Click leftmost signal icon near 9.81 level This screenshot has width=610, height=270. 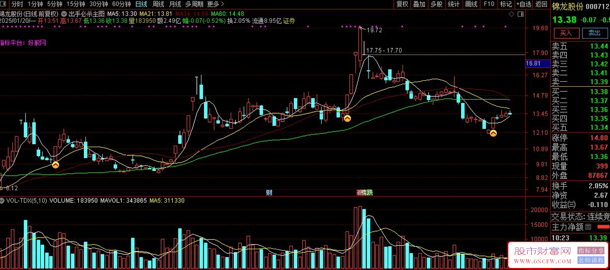point(55,165)
